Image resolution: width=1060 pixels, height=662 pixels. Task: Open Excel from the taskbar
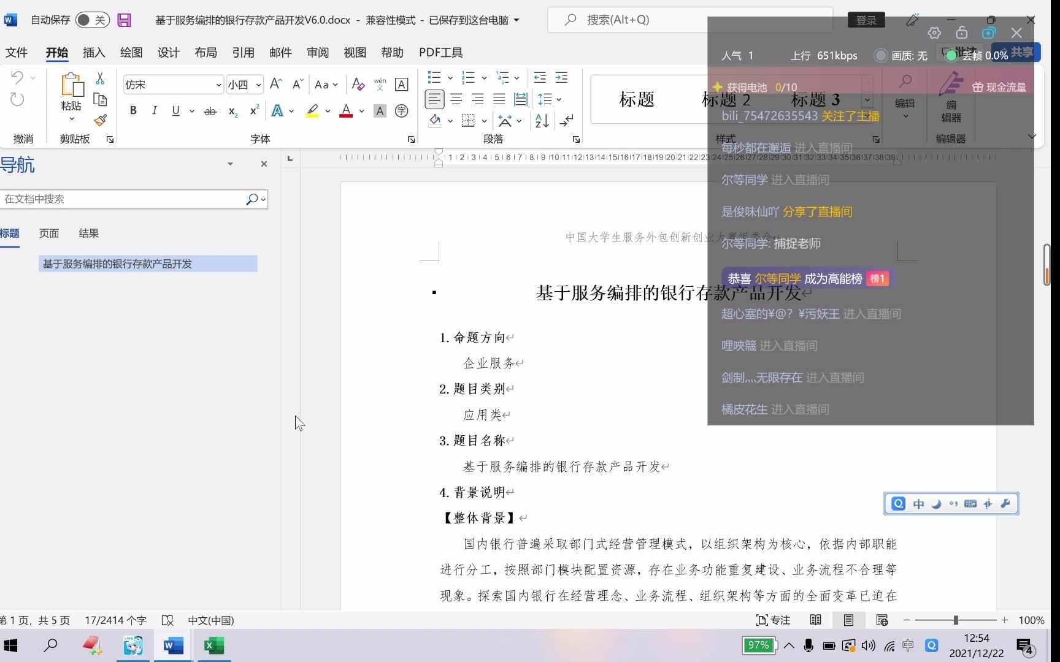click(x=213, y=645)
